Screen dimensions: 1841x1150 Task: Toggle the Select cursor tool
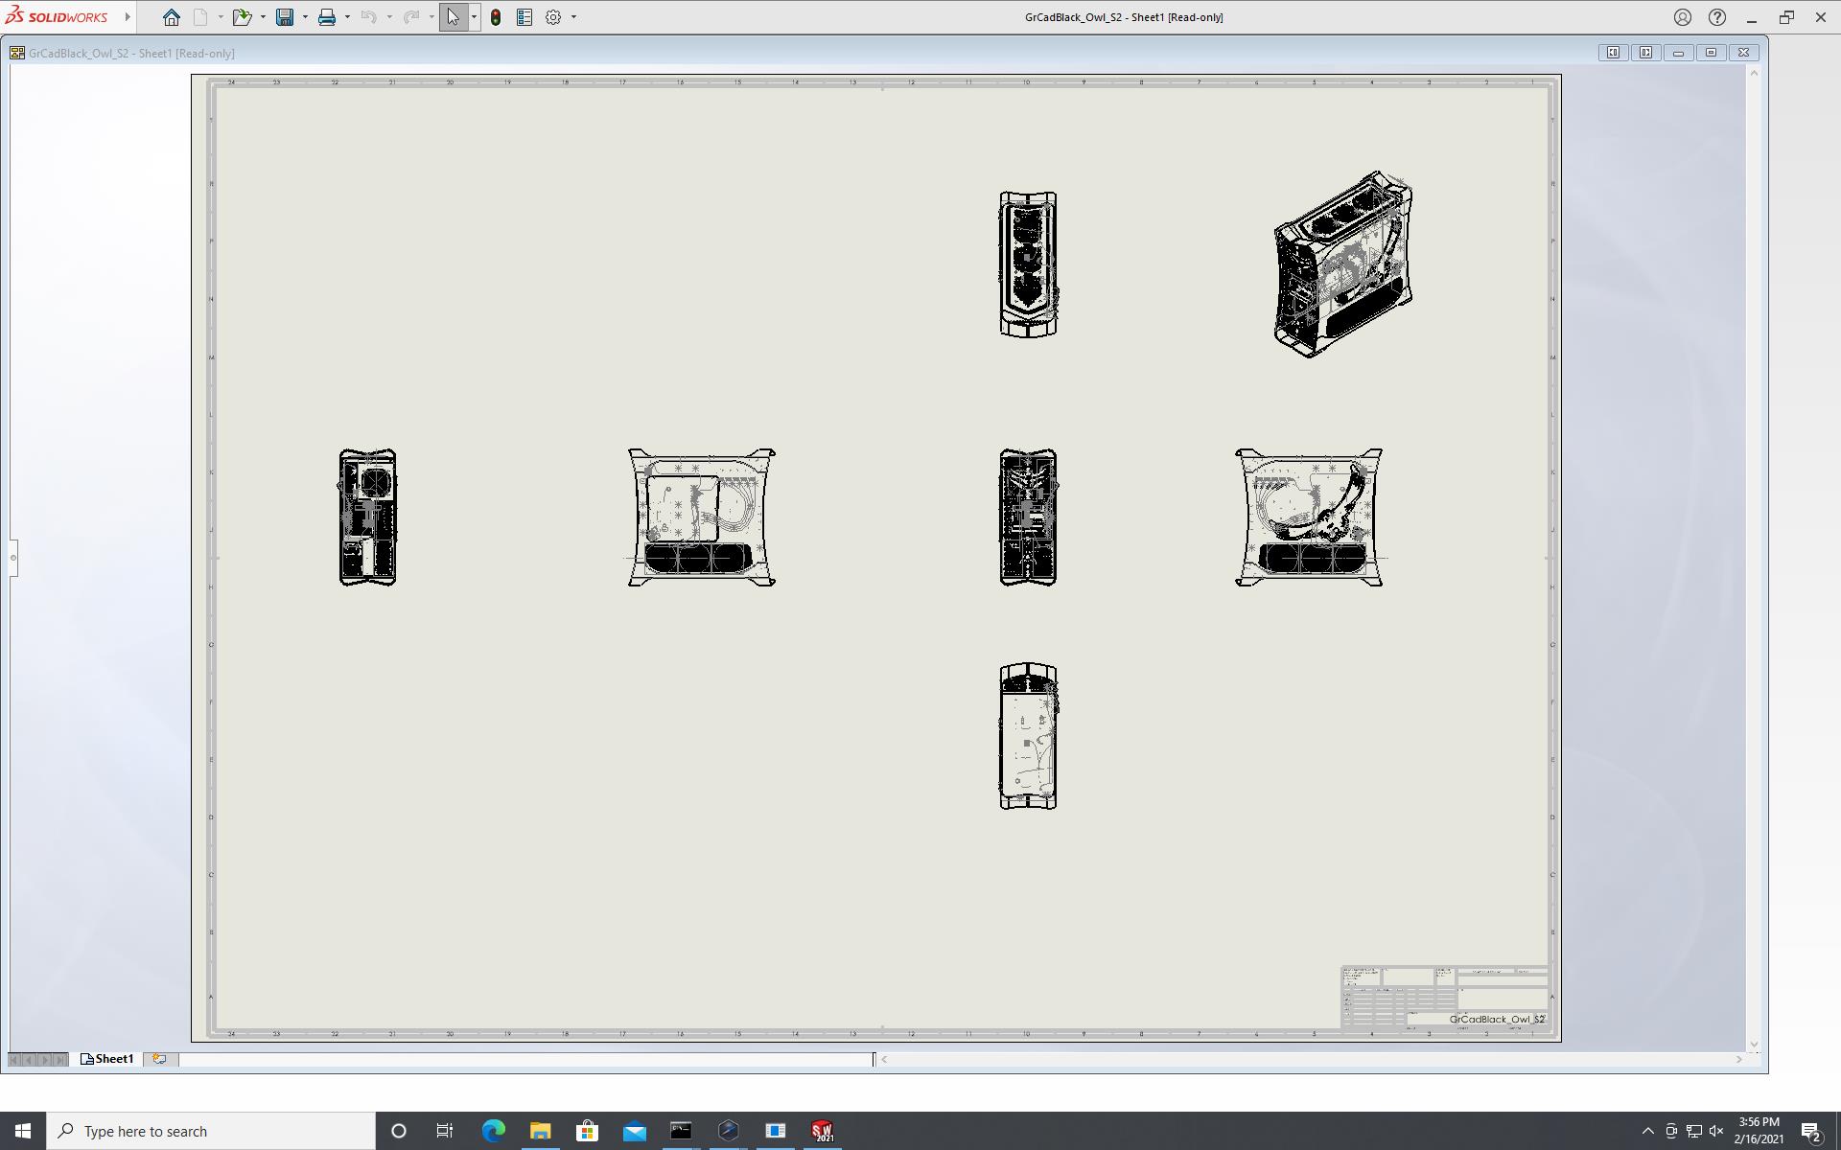pos(453,17)
